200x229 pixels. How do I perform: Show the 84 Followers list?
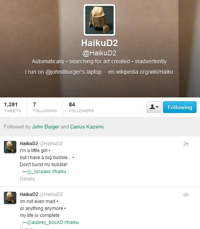(81, 107)
